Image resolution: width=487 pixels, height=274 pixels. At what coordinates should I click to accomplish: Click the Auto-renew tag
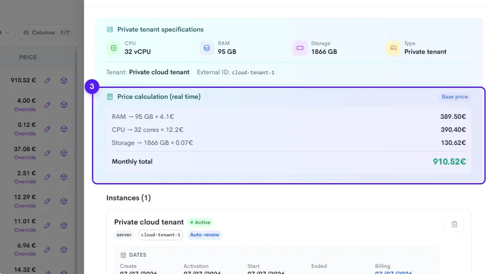point(204,234)
